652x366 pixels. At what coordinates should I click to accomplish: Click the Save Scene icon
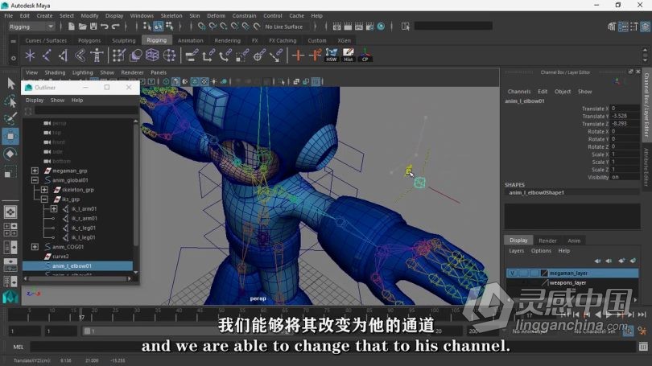[x=93, y=27]
